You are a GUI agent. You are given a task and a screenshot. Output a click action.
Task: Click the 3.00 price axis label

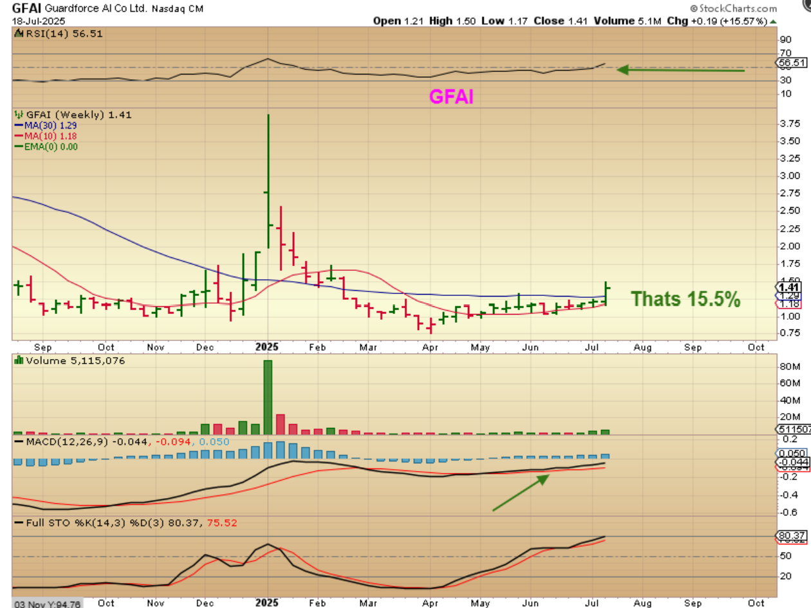click(789, 176)
